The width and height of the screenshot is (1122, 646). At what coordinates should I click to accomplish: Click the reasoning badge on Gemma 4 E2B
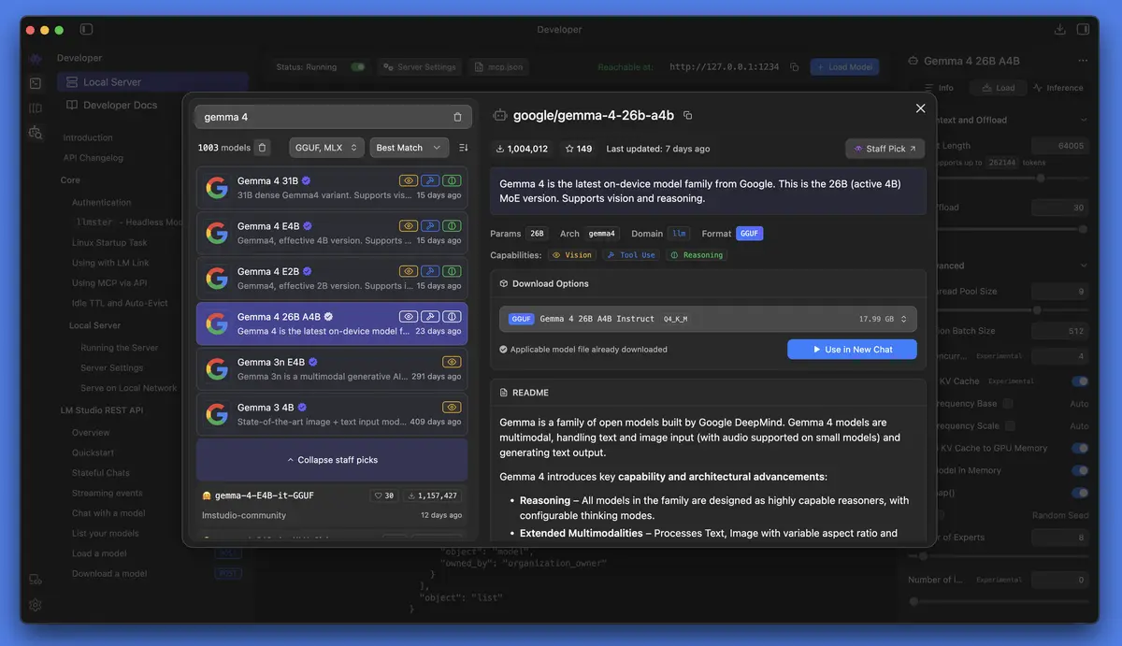pyautogui.click(x=452, y=271)
